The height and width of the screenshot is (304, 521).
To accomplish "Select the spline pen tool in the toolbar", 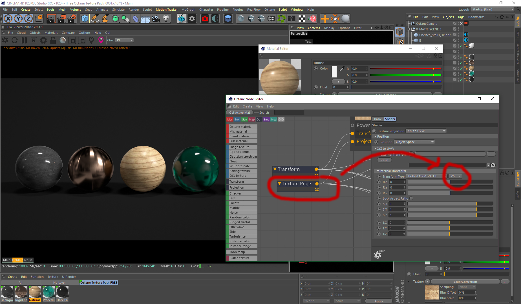I will click(95, 19).
